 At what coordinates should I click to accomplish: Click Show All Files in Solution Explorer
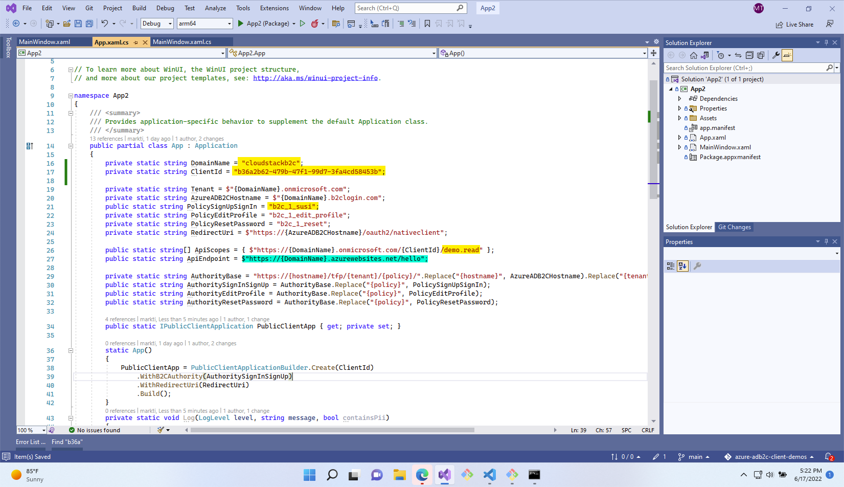(x=761, y=55)
